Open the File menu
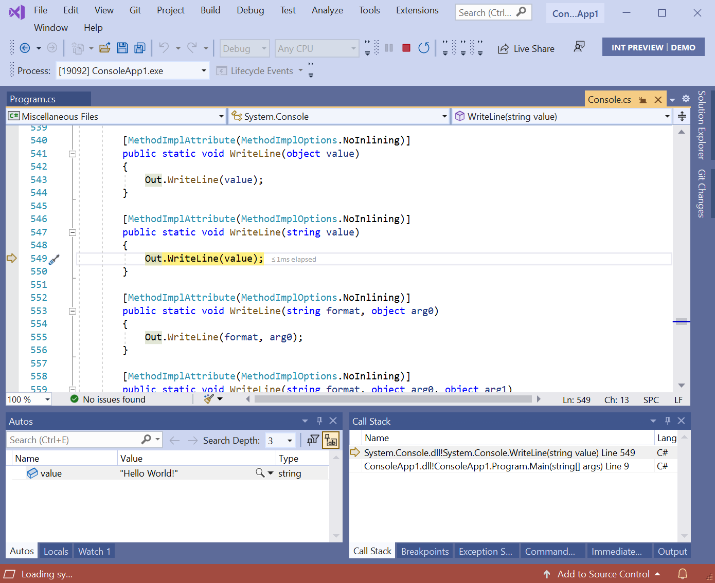Viewport: 715px width, 583px height. [41, 10]
